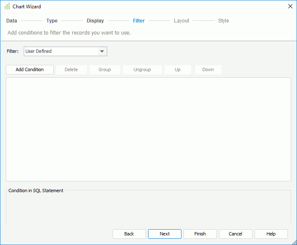Viewport: 297px width, 245px height.
Task: Move condition Down button
Action: (x=208, y=69)
